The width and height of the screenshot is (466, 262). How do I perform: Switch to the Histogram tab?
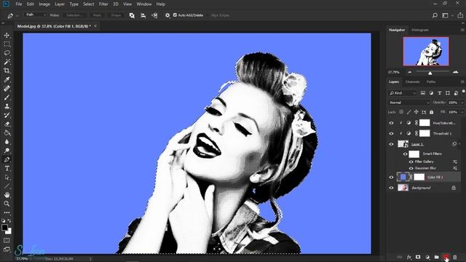(x=420, y=30)
